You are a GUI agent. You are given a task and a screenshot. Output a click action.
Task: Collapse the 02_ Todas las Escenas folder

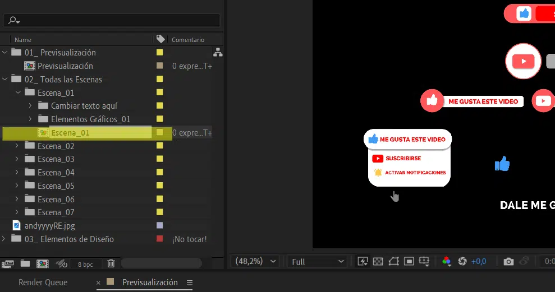pyautogui.click(x=4, y=79)
